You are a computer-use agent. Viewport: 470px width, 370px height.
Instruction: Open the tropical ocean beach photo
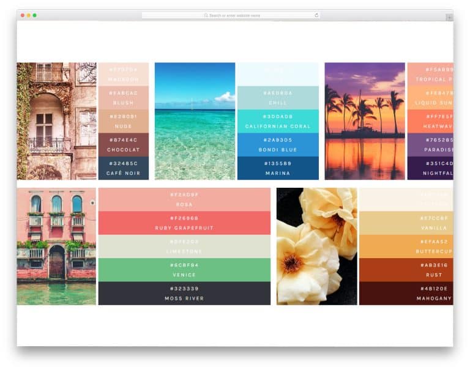195,121
